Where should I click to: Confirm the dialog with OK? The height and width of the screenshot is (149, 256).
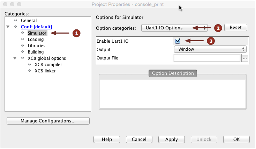click(236, 139)
